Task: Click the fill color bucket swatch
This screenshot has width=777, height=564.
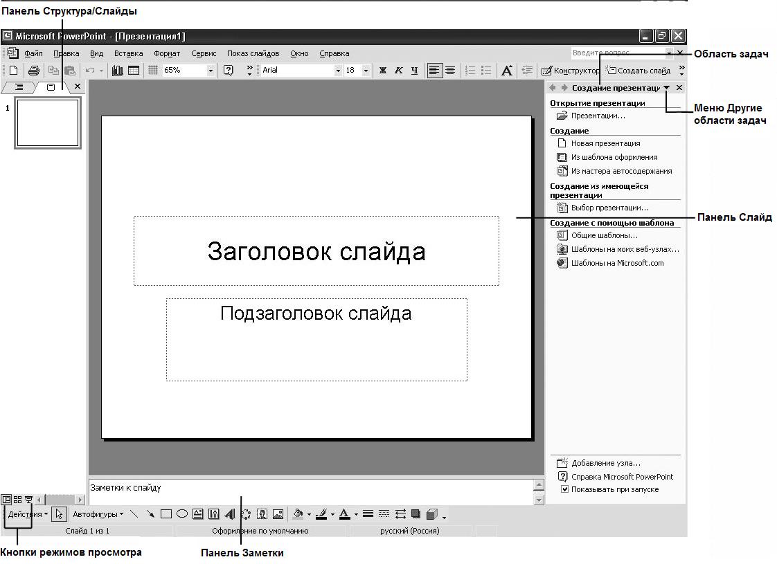Action: pos(298,514)
